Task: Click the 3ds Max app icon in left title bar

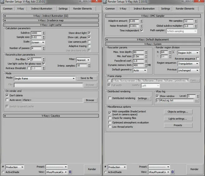Action: pos(2,2)
